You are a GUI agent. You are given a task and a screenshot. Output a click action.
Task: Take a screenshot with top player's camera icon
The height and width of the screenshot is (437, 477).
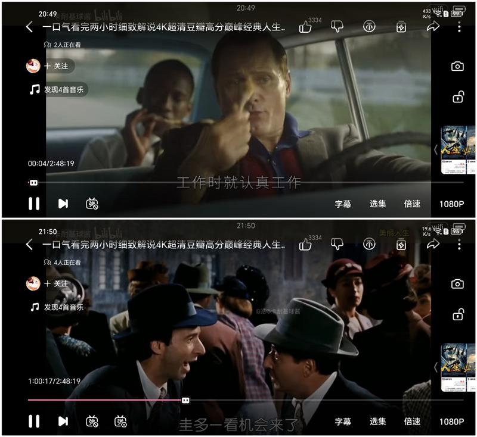tap(457, 66)
